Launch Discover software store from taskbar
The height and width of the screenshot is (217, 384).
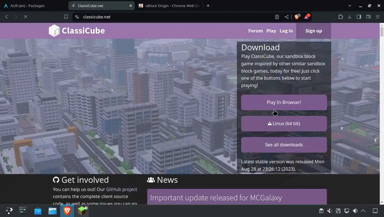coord(38,211)
